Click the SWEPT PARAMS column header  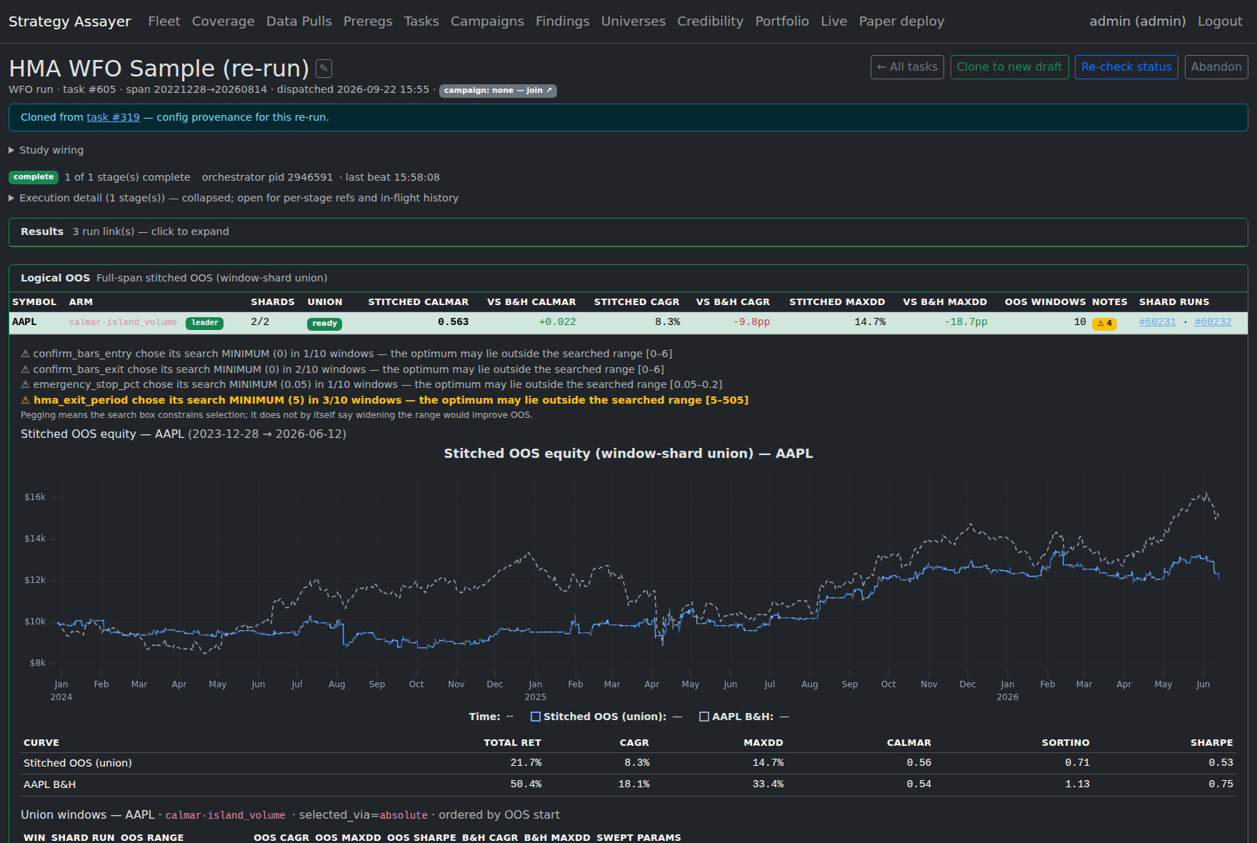pyautogui.click(x=638, y=837)
